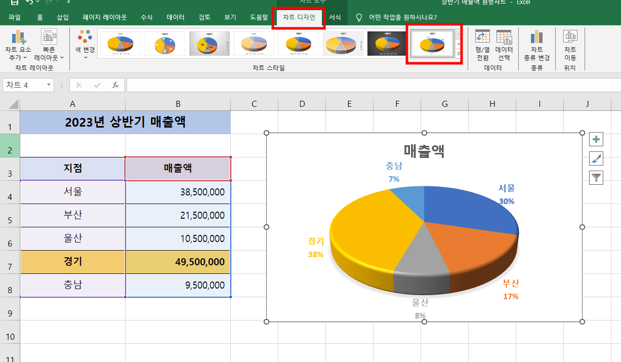Switch to the 검토 tab

click(x=204, y=18)
